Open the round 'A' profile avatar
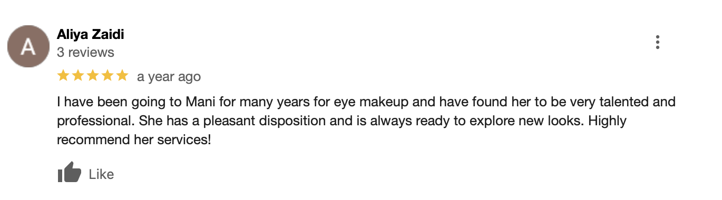This screenshot has width=722, height=200. click(28, 46)
